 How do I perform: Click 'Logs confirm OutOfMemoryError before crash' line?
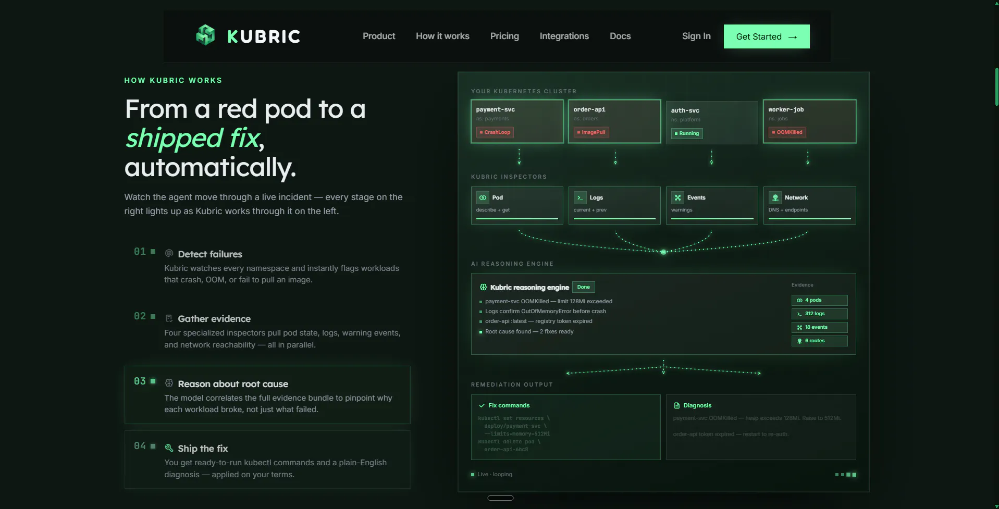[545, 311]
